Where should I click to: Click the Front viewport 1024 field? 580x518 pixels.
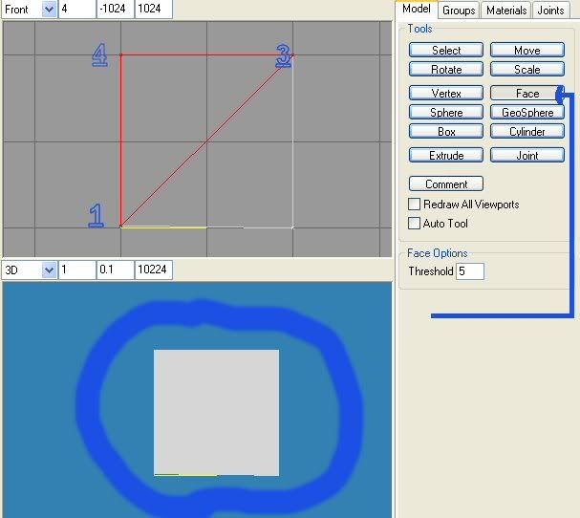154,9
